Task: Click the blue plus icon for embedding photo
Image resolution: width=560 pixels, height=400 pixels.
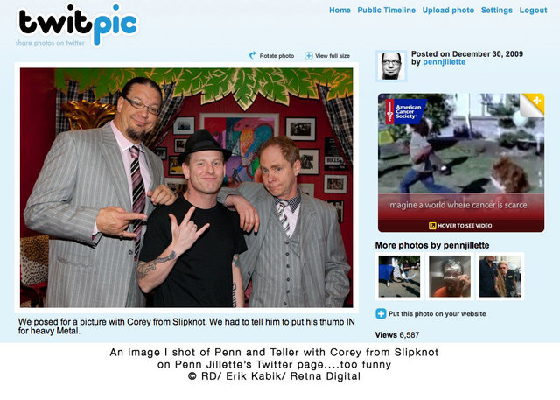Action: click(x=381, y=313)
